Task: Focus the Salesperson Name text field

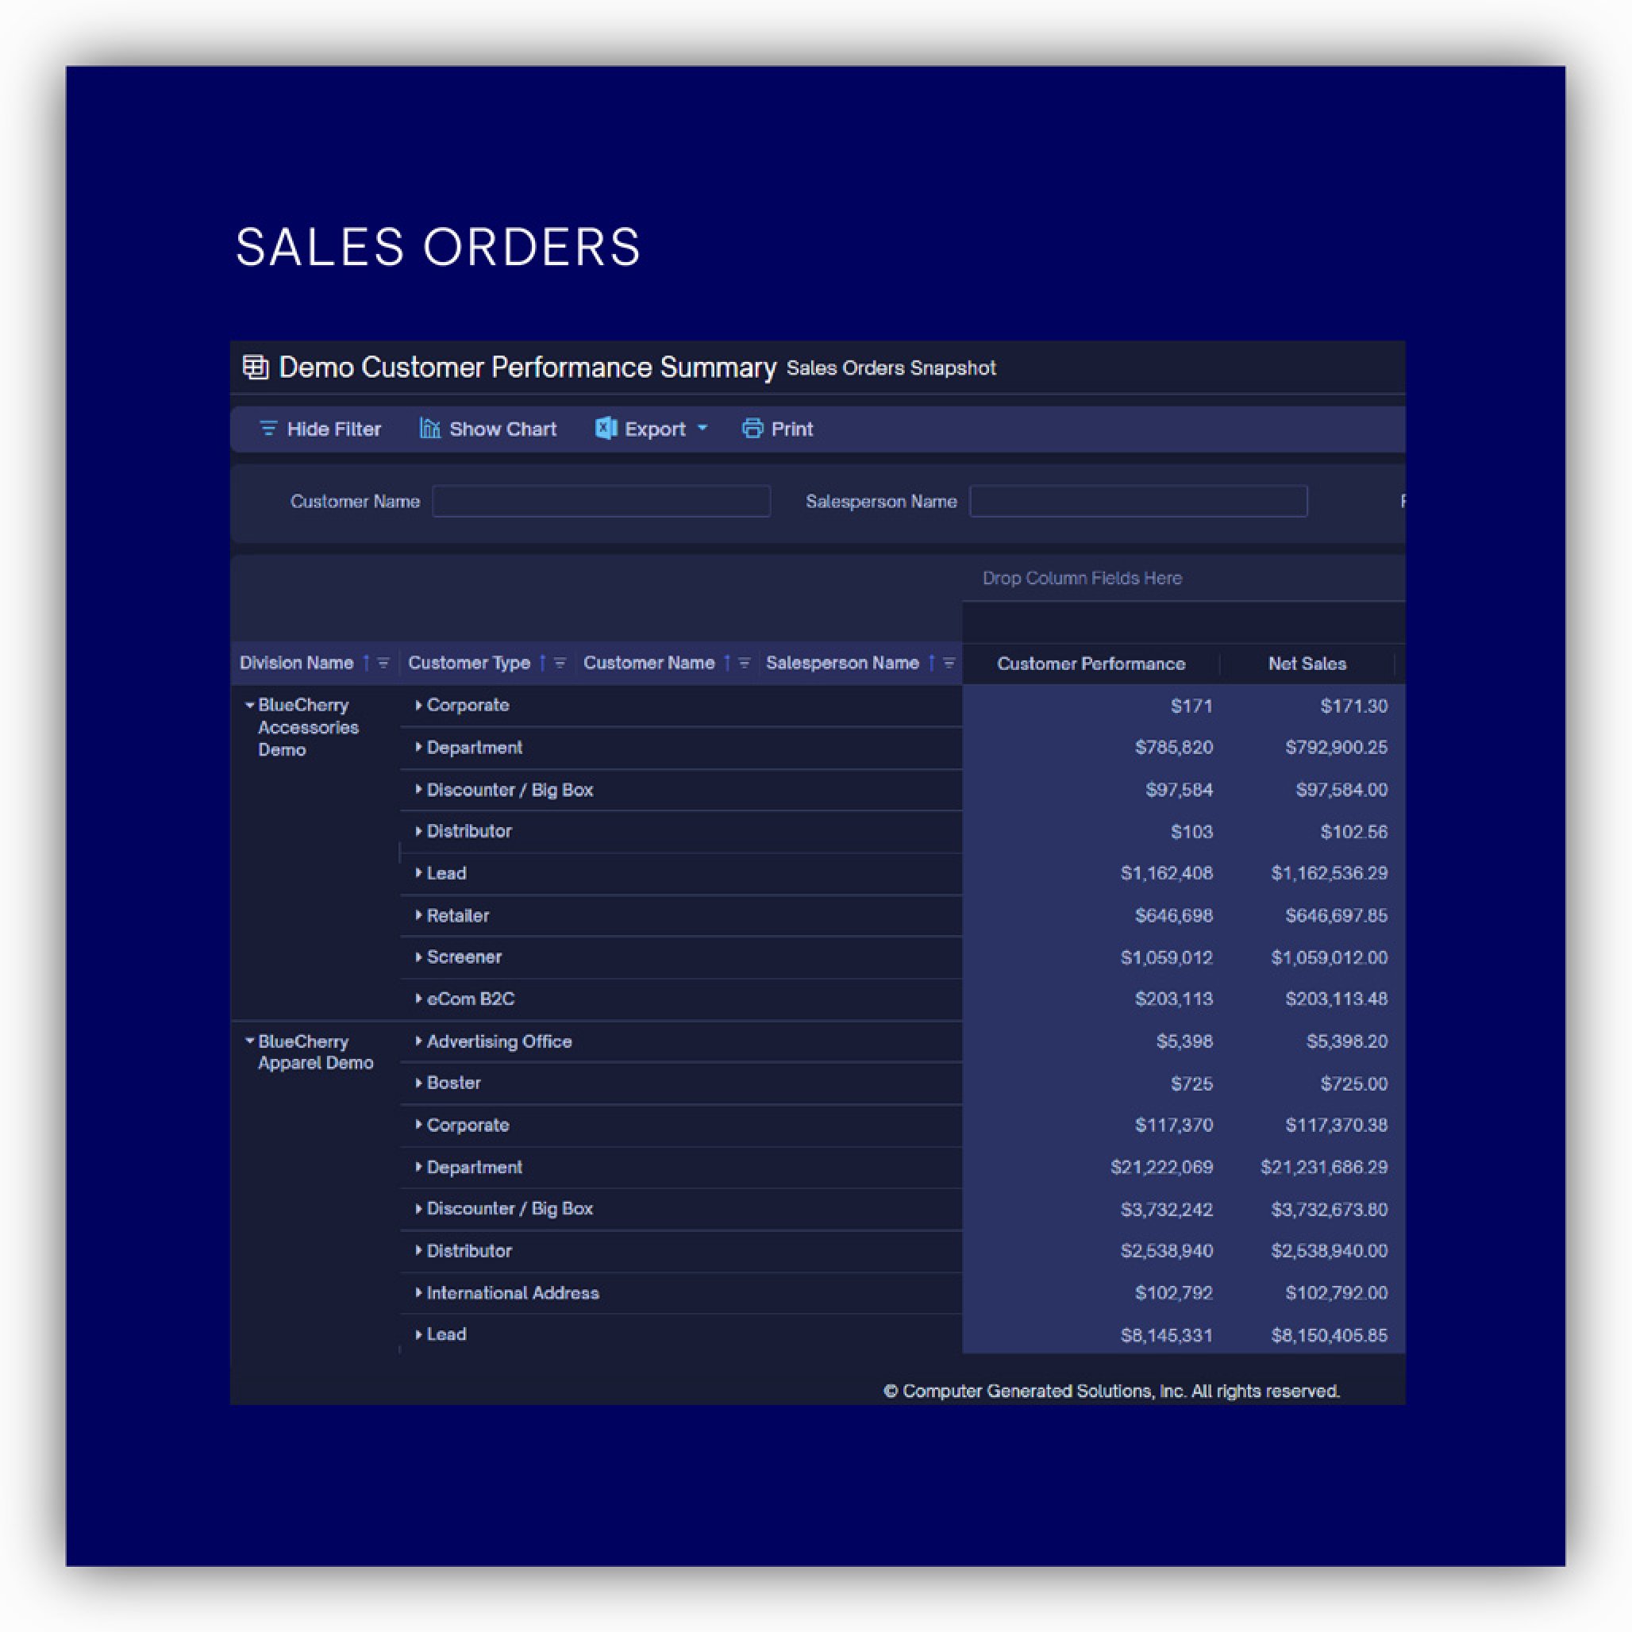Action: (x=1137, y=501)
